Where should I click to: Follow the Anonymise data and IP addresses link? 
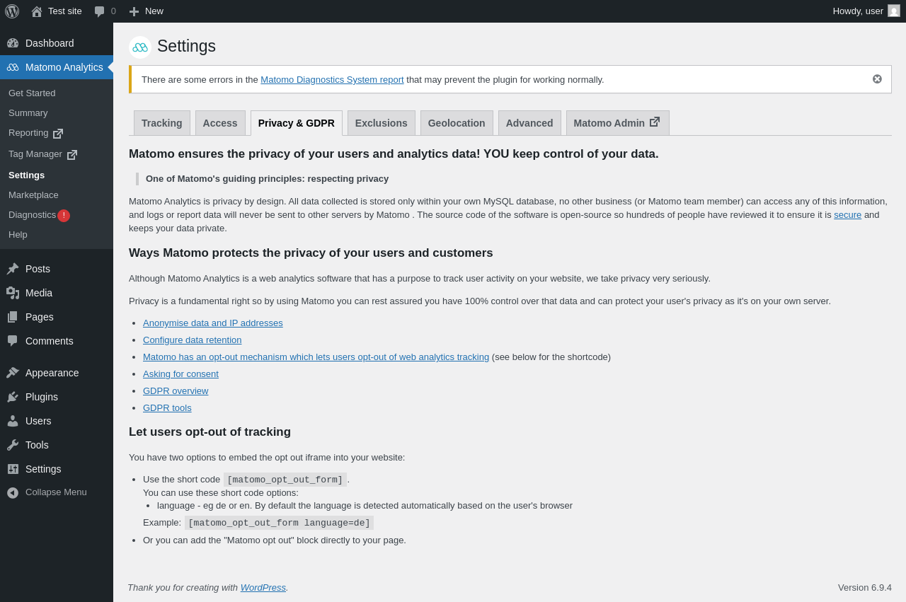213,323
